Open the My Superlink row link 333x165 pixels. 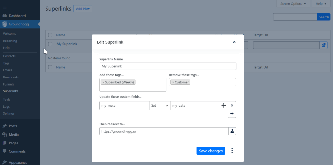click(67, 44)
